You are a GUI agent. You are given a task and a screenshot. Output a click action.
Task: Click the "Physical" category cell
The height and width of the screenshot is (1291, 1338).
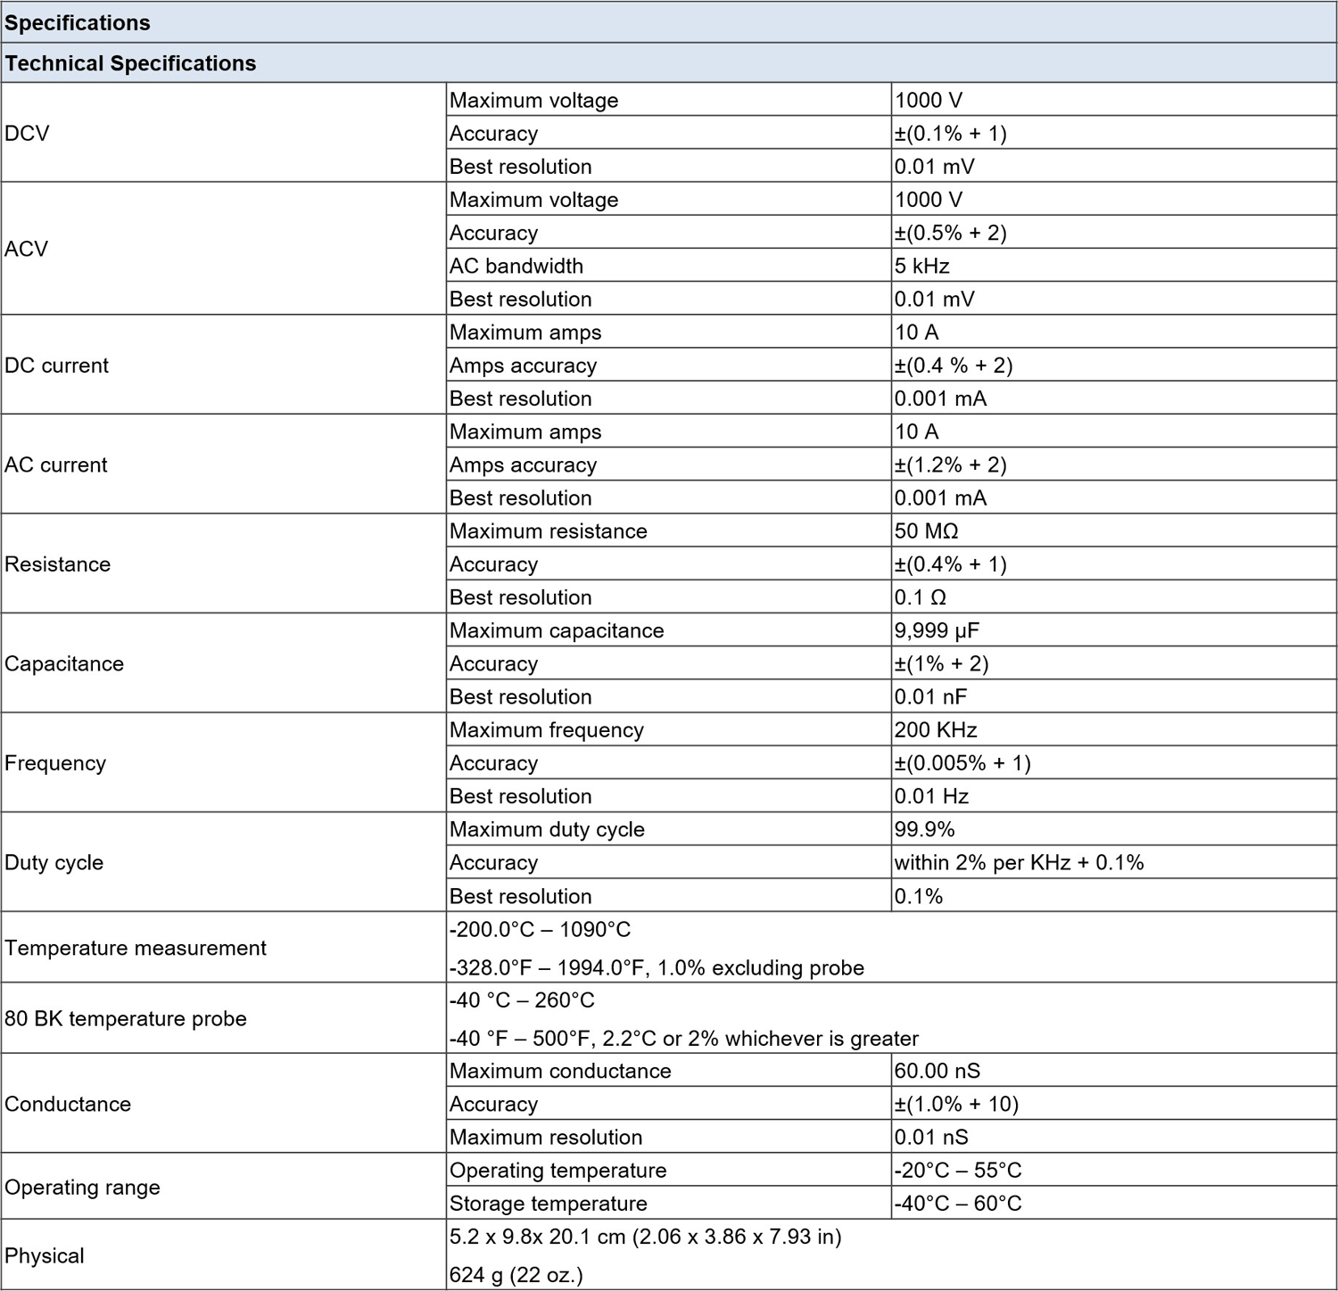tap(223, 1255)
